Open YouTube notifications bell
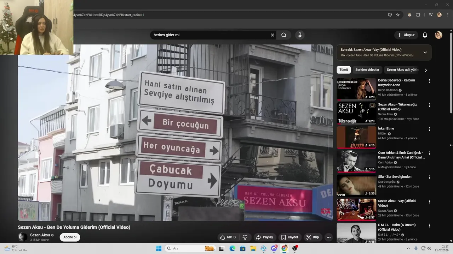Screen dimensions: 453x254 tap(425, 35)
